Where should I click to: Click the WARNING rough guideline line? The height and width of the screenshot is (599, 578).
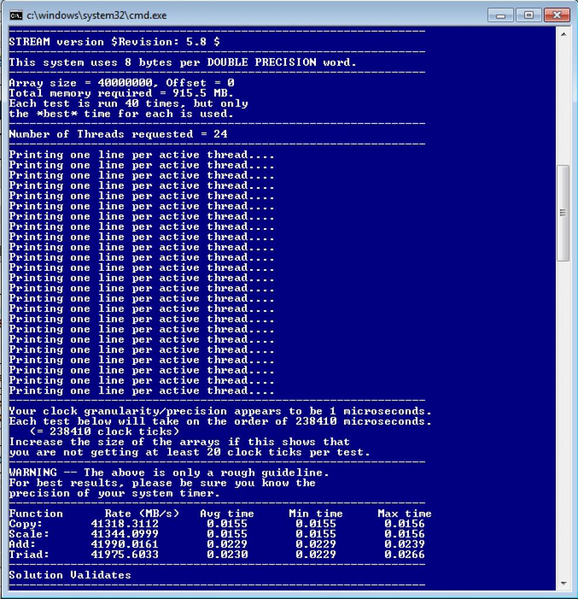tap(169, 473)
